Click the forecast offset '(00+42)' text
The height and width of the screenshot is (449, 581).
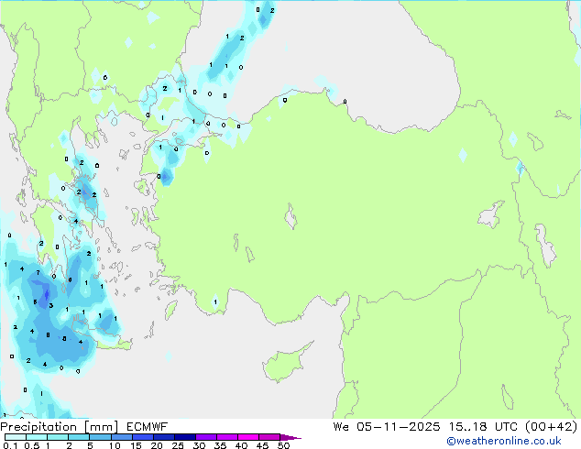coord(552,427)
